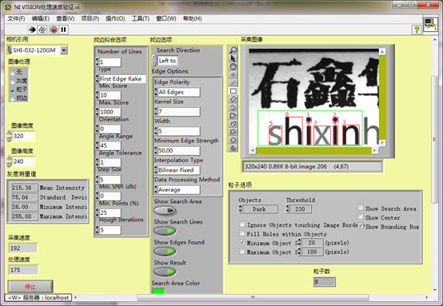443x306 pixels.
Task: Toggle the Show Search Lines switch
Action: [165, 231]
